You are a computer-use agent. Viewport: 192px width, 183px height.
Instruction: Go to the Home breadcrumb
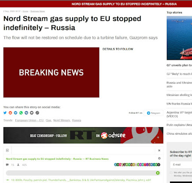pyautogui.click(x=26, y=11)
